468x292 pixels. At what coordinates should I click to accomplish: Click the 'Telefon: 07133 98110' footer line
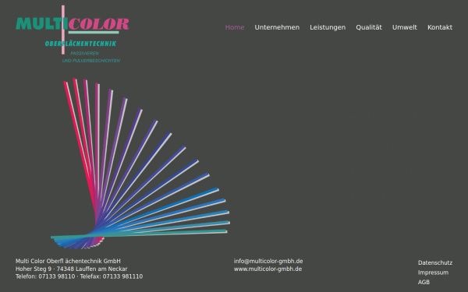pos(45,276)
